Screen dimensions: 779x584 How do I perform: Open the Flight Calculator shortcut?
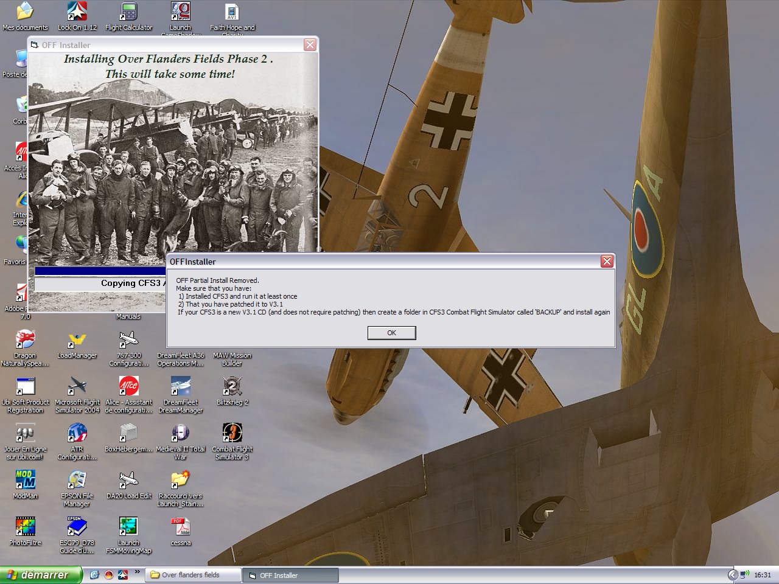[128, 12]
